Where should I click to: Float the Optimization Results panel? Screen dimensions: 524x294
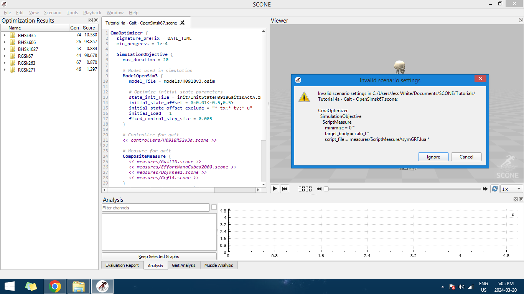click(91, 20)
